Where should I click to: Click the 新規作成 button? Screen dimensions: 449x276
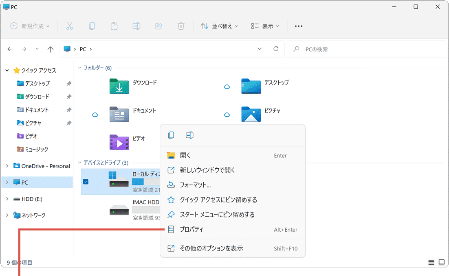point(29,26)
